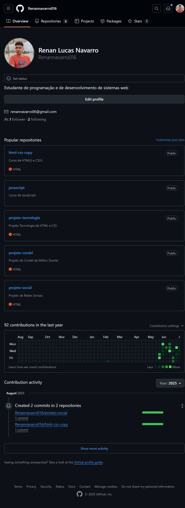Image resolution: width=185 pixels, height=508 pixels.
Task: Click the GitHub logo in footer
Action: (80, 494)
